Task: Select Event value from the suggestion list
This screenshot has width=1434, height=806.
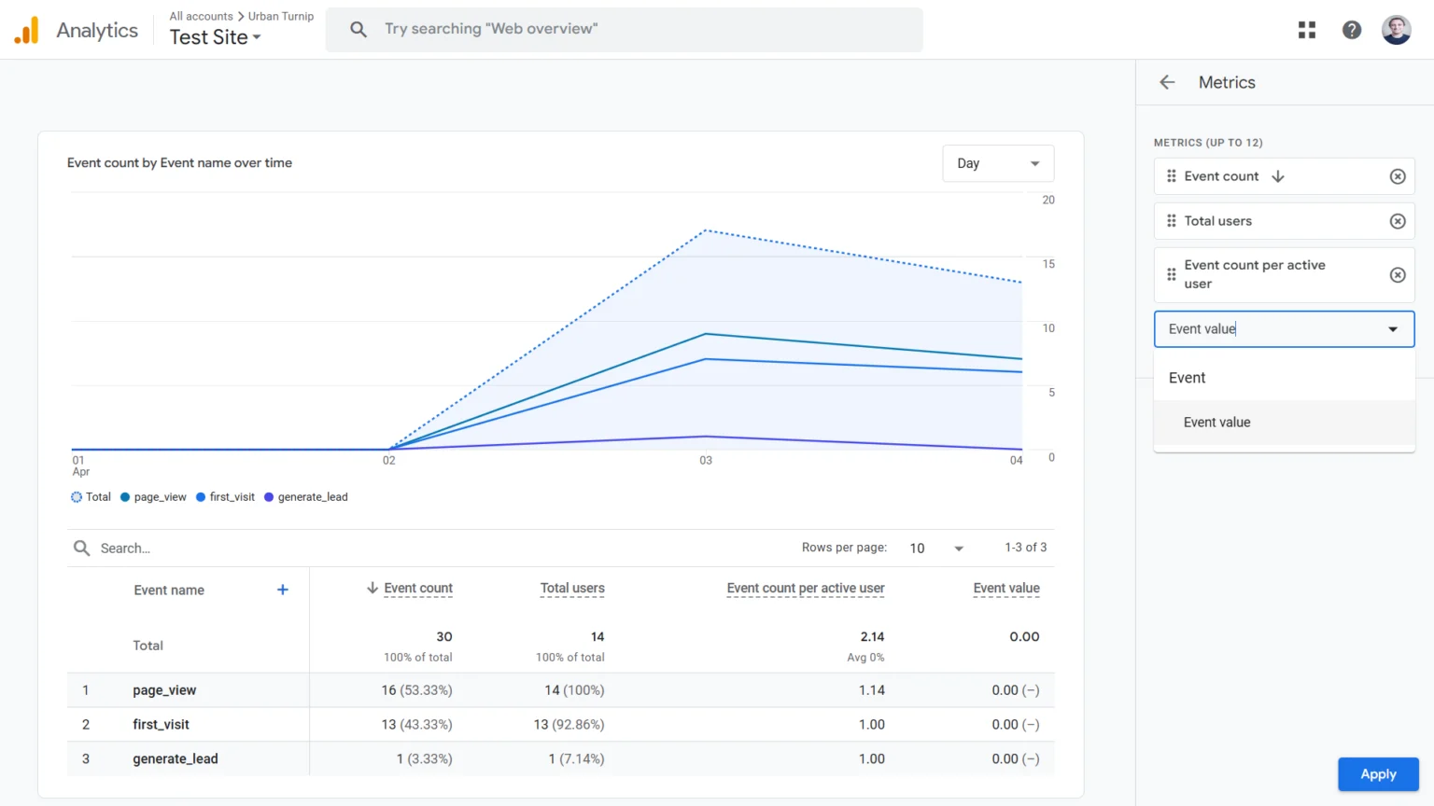Action: click(1216, 422)
